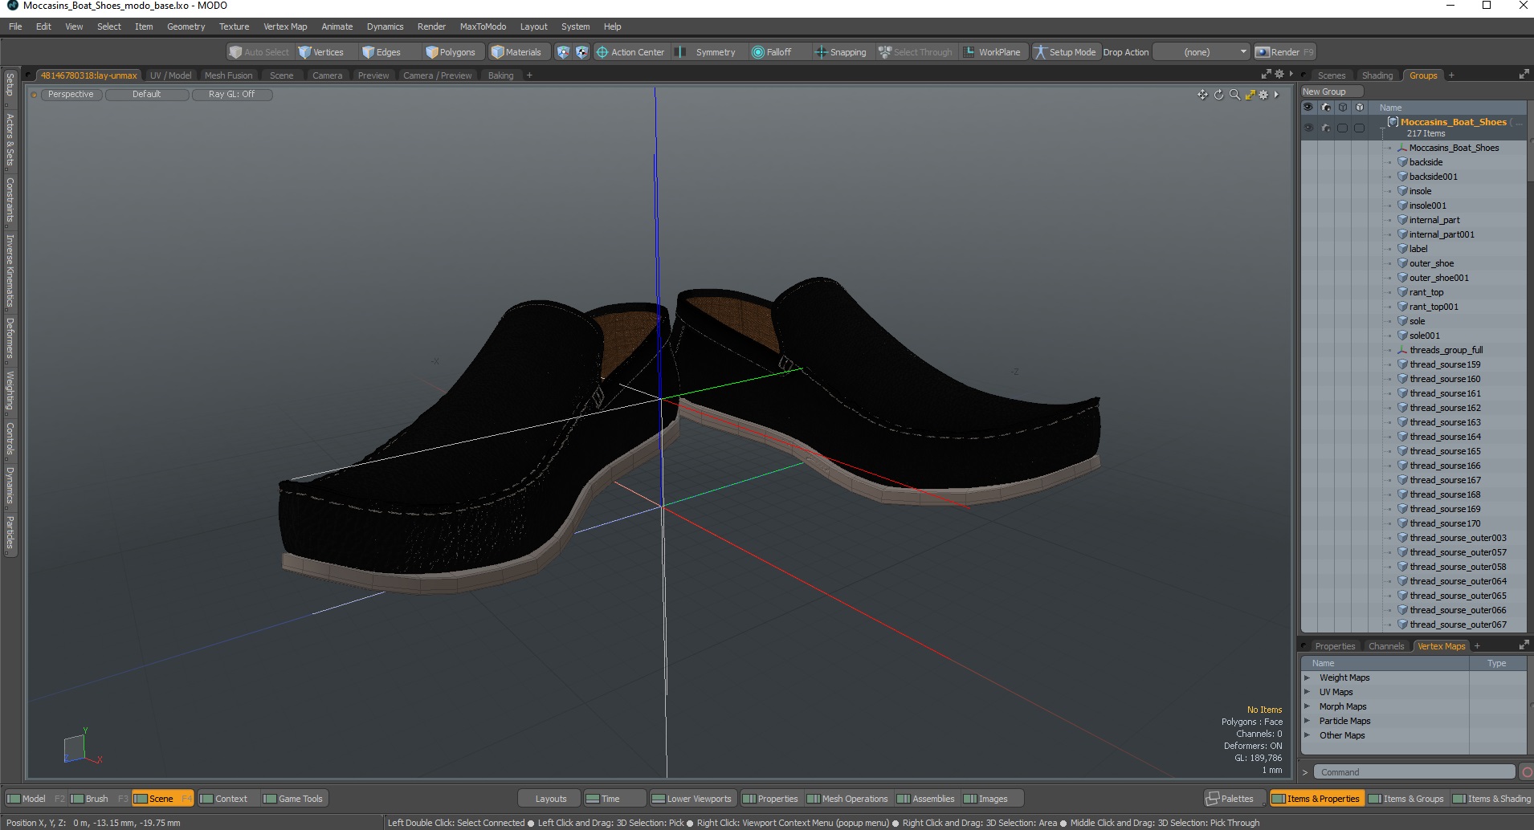
Task: Click the Items selection-type icon left of Action Center
Action: coord(563,52)
